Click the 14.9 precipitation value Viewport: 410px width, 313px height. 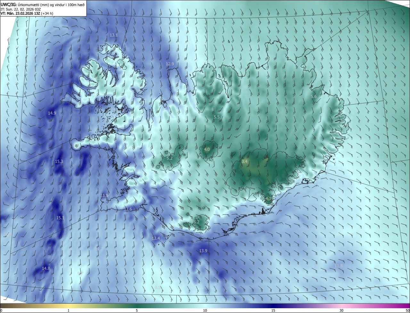[x=52, y=113]
